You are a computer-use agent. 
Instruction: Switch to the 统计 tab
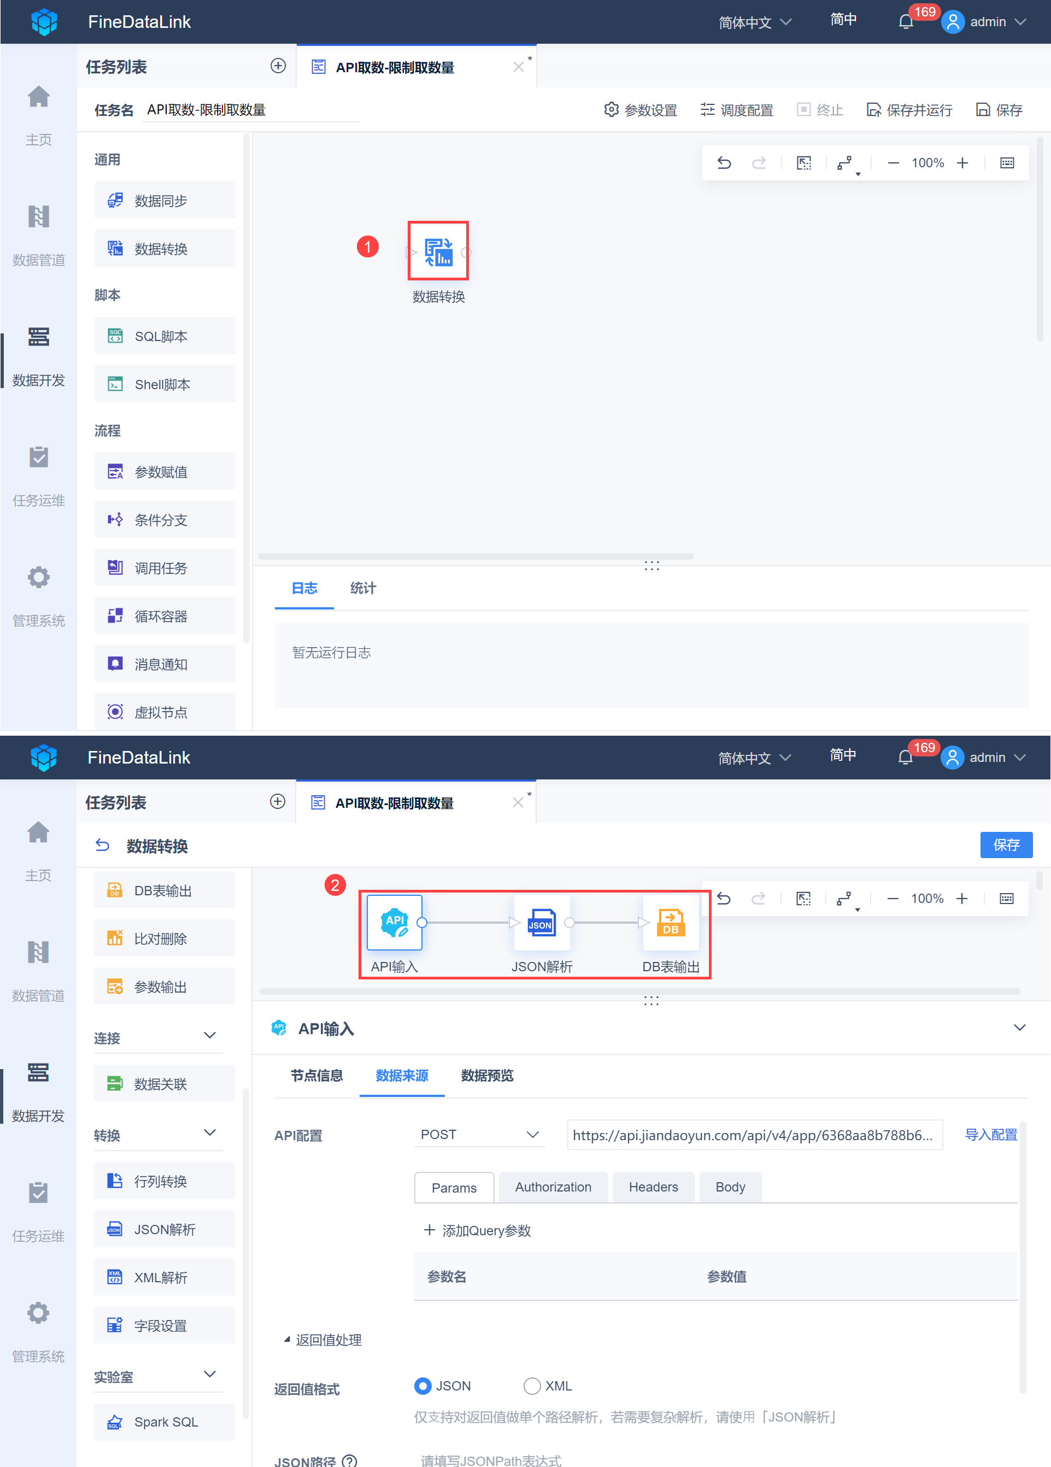(363, 588)
